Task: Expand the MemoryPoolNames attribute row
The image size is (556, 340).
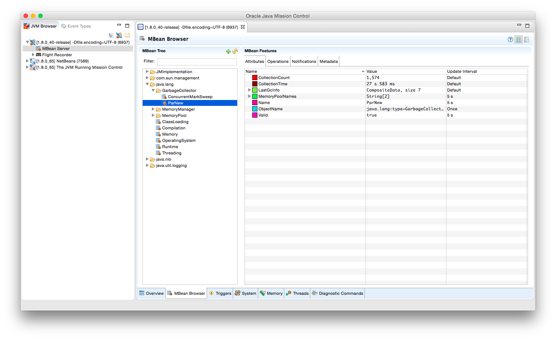Action: pyautogui.click(x=249, y=96)
